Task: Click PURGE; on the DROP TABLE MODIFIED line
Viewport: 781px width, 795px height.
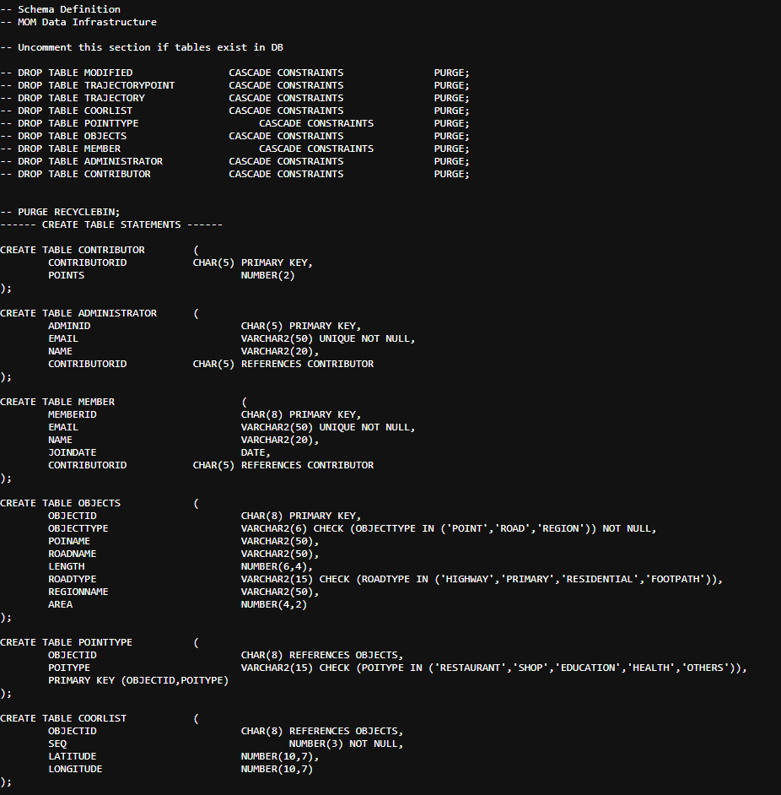Action: (x=451, y=73)
